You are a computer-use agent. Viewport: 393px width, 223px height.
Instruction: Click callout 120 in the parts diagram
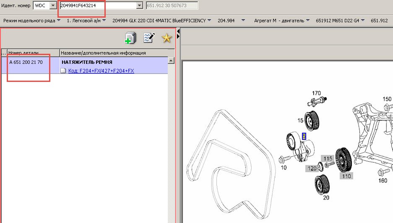(x=311, y=168)
